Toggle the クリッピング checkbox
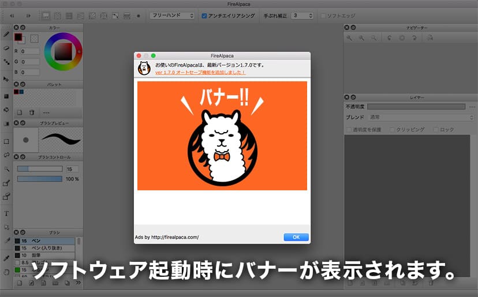The height and width of the screenshot is (297, 478). click(x=393, y=130)
